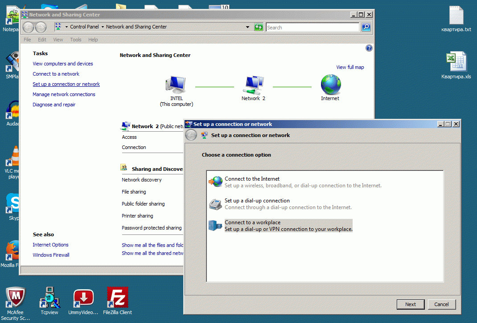
Task: Click Control Panel in the address breadcrumb
Action: click(84, 27)
